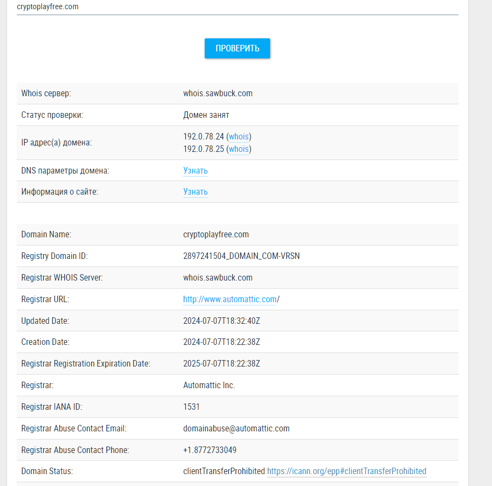
Task: Click the 'Домен занят' status text
Action: coord(206,115)
